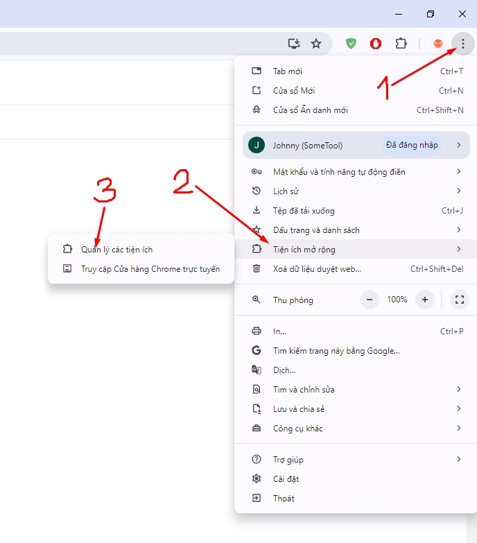Click the bookmark star icon
This screenshot has height=543, width=477.
click(315, 44)
